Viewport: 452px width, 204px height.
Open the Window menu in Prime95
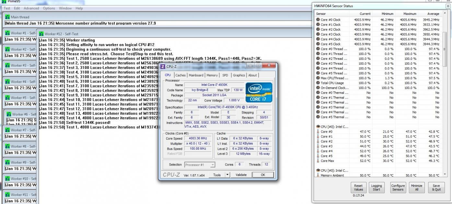pos(65,8)
